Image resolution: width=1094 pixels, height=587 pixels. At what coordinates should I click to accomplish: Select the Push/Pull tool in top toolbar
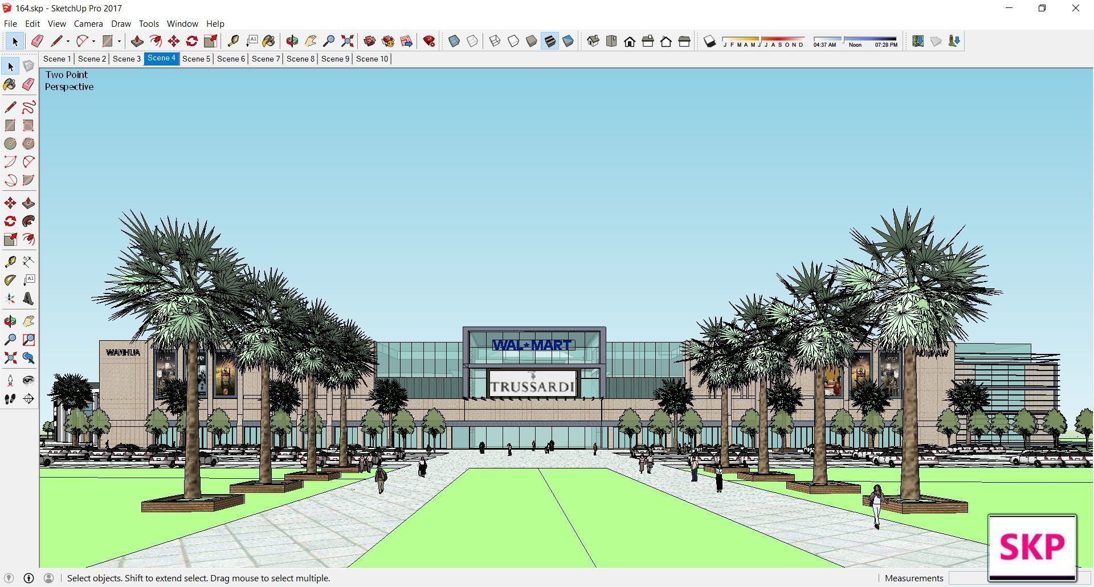click(137, 41)
